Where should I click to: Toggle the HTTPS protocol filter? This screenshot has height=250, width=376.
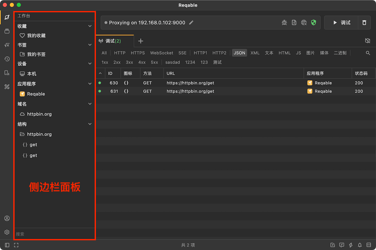point(138,53)
